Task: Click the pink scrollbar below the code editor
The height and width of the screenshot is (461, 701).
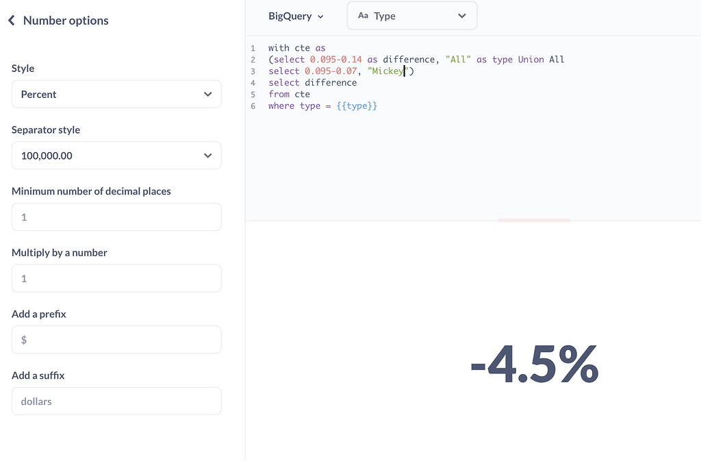Action: pyautogui.click(x=535, y=220)
